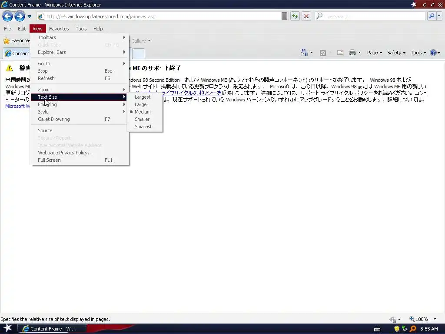The height and width of the screenshot is (334, 445).
Task: Click the Microsoft W... link at page bottom-left
Action: pyautogui.click(x=17, y=106)
